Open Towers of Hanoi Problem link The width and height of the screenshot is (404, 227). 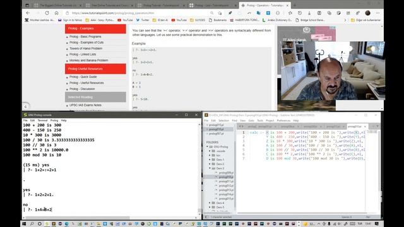86,49
